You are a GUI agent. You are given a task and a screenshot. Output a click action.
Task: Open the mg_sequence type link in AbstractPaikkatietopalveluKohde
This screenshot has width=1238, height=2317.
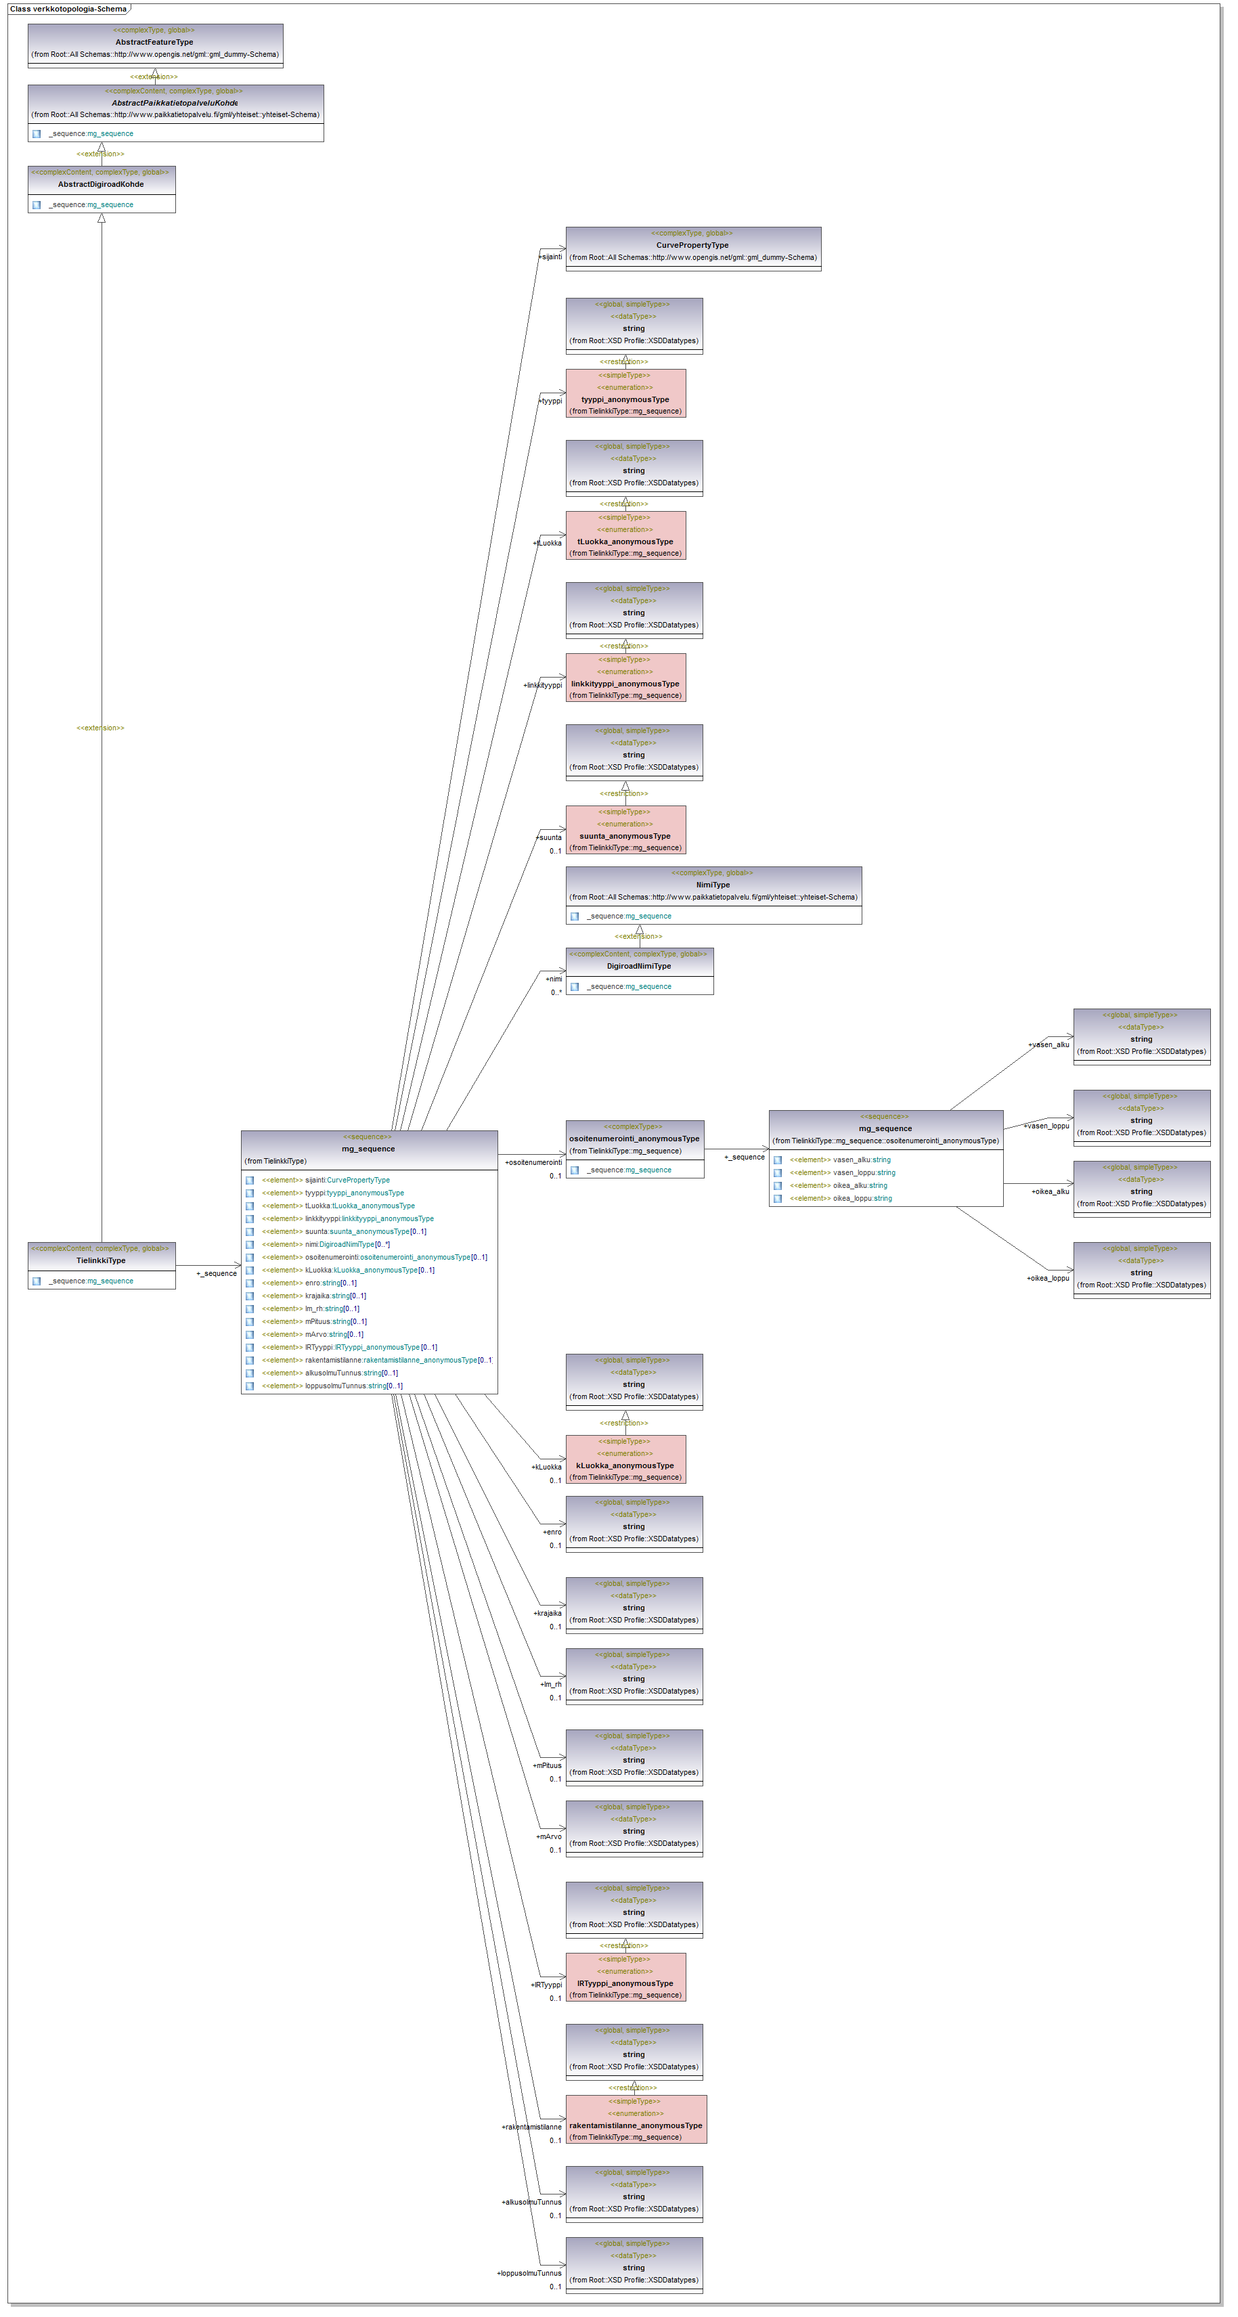[x=110, y=134]
